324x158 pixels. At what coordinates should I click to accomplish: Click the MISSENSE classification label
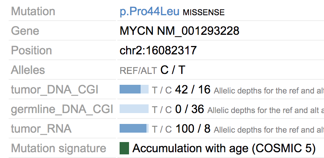click(204, 13)
